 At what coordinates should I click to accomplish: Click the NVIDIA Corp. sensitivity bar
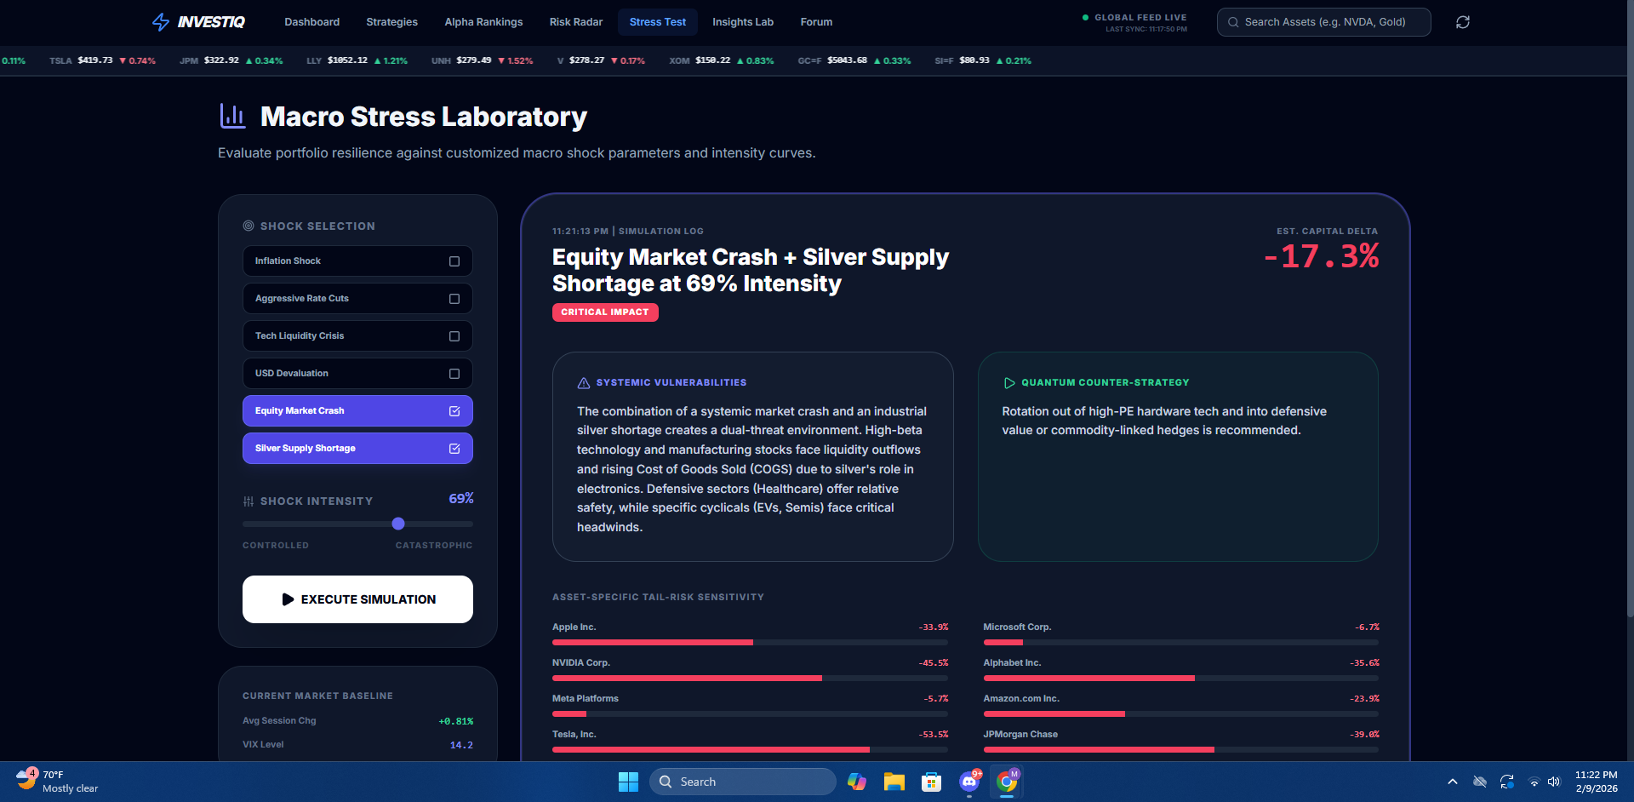tap(750, 679)
